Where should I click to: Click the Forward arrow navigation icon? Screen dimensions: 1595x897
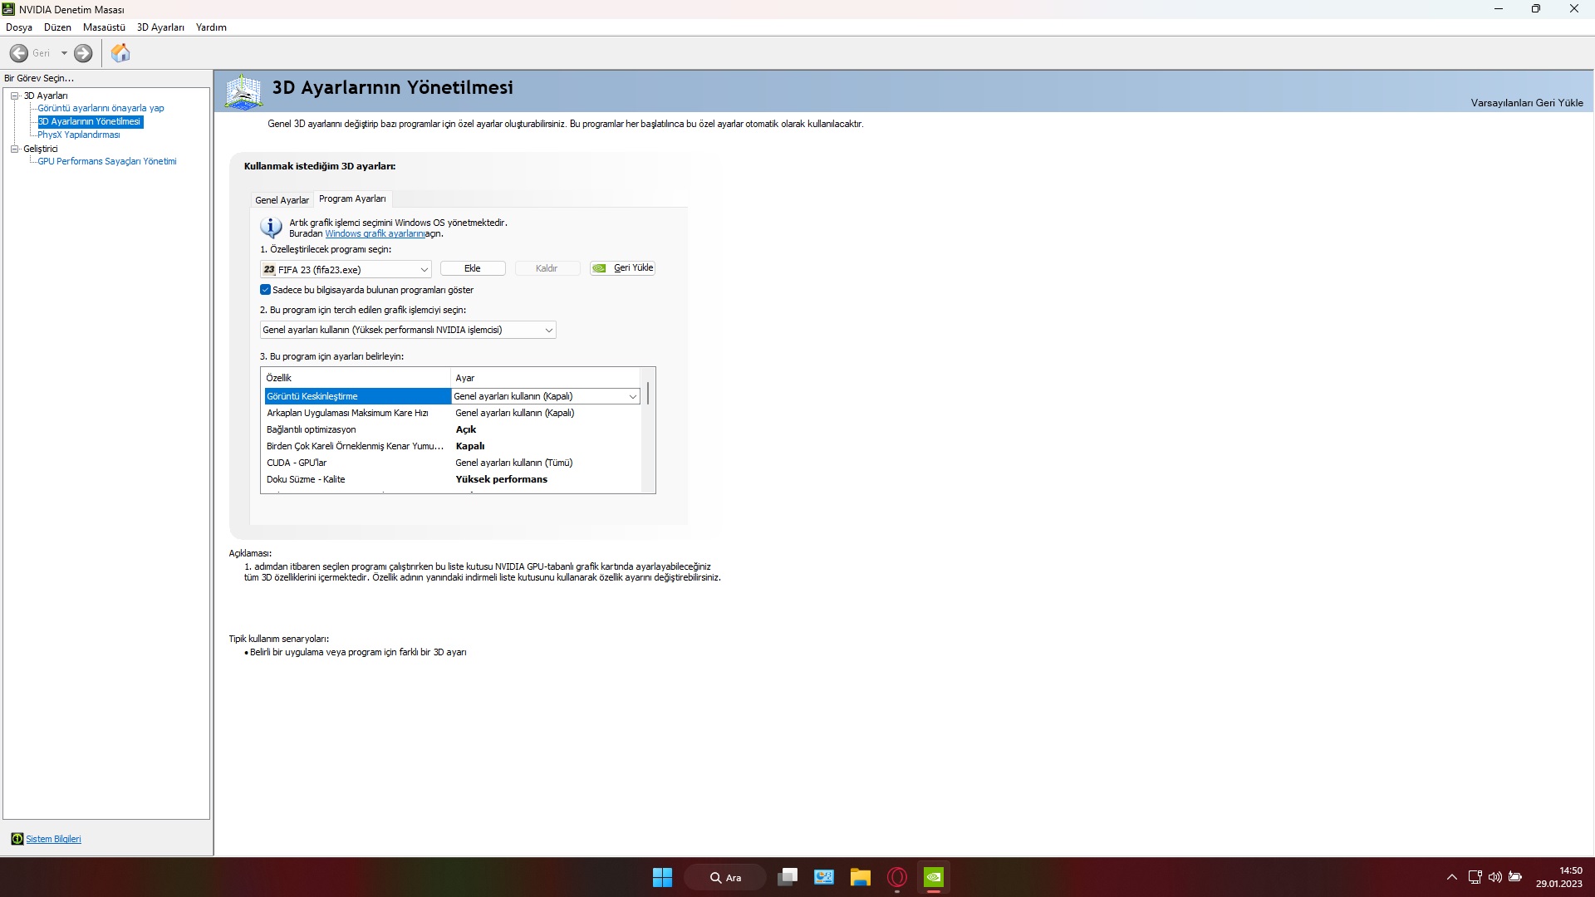[83, 53]
